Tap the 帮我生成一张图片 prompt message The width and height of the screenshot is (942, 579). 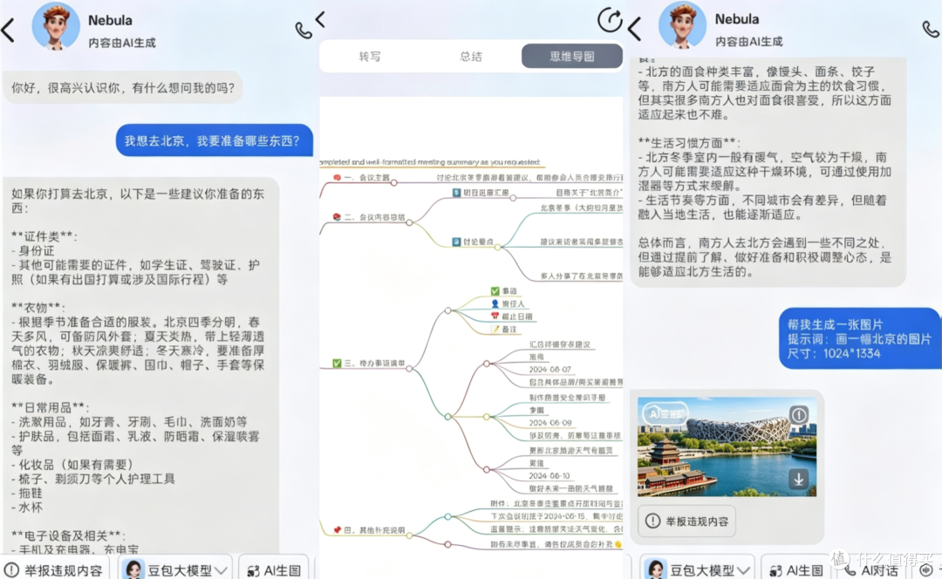click(859, 338)
